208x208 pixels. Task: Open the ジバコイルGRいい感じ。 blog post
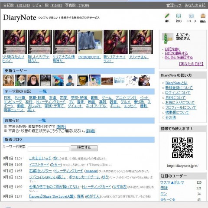coord(48,177)
